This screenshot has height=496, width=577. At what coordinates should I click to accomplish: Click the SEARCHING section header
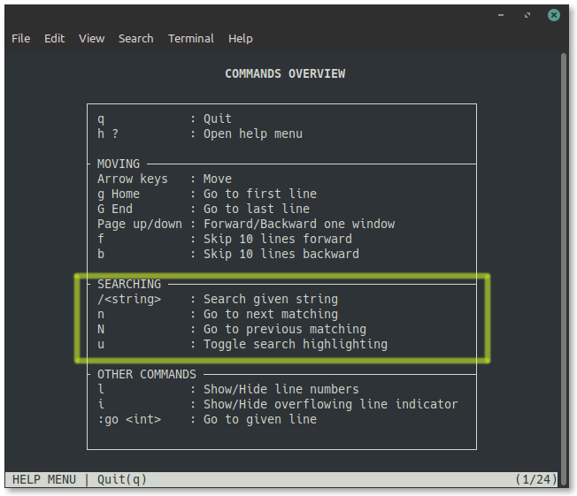[129, 284]
